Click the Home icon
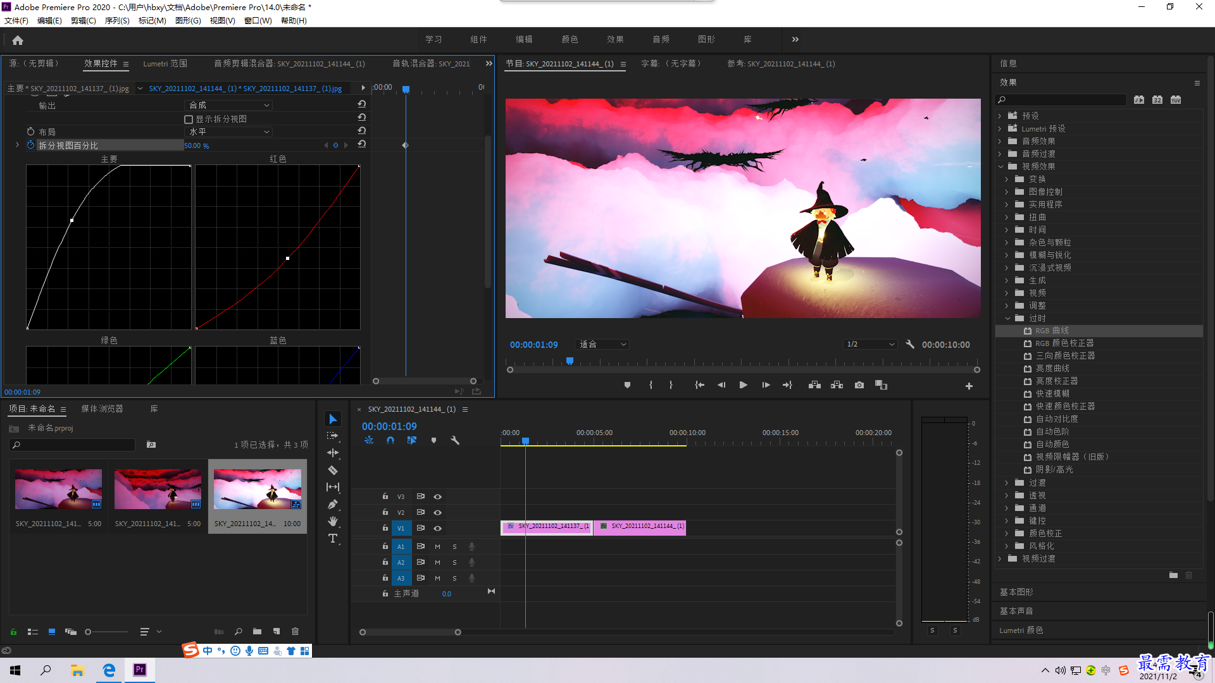 pyautogui.click(x=18, y=40)
